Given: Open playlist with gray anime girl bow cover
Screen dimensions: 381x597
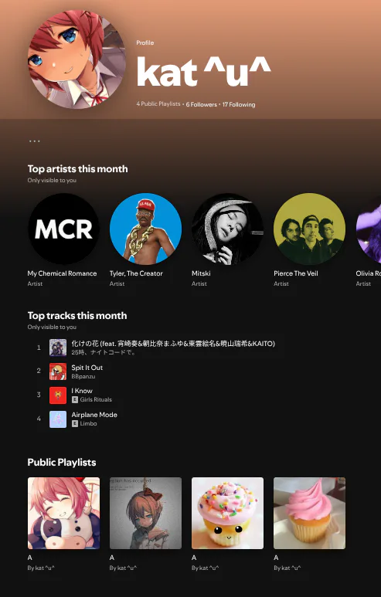Looking at the screenshot, I should [x=145, y=514].
